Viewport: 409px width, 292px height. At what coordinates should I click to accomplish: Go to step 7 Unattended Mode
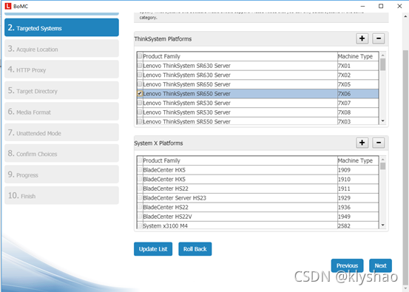[61, 132]
